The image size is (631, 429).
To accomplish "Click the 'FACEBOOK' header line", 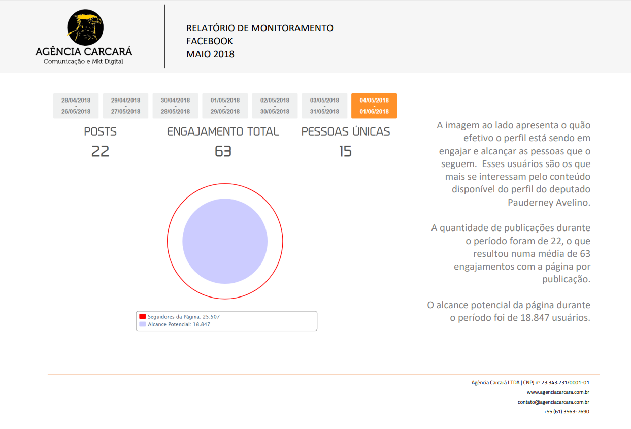I will [210, 41].
